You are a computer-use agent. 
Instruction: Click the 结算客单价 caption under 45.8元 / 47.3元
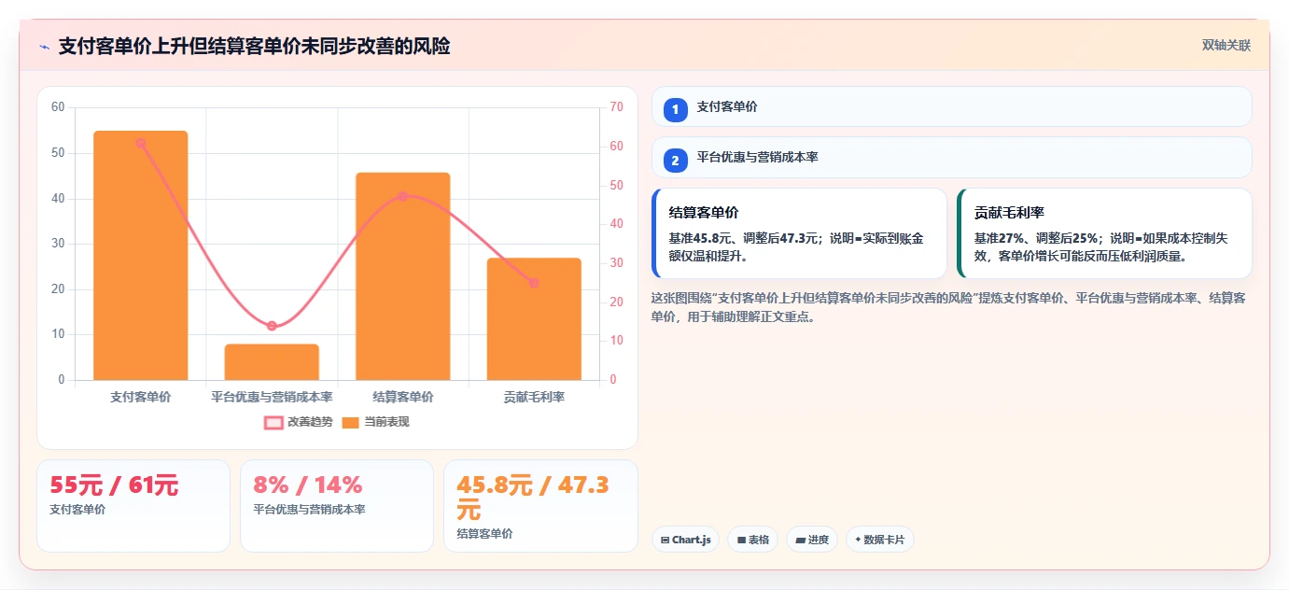point(484,534)
